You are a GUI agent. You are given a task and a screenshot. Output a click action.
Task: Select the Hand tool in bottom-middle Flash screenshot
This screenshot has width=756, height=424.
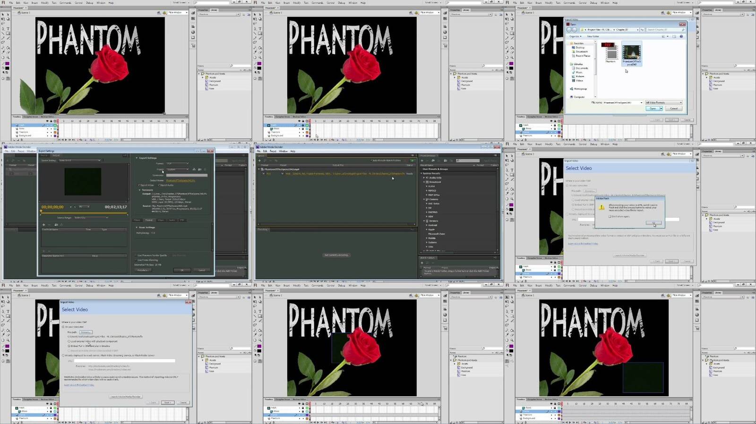pos(255,340)
